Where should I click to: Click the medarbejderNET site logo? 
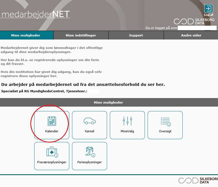(35, 14)
